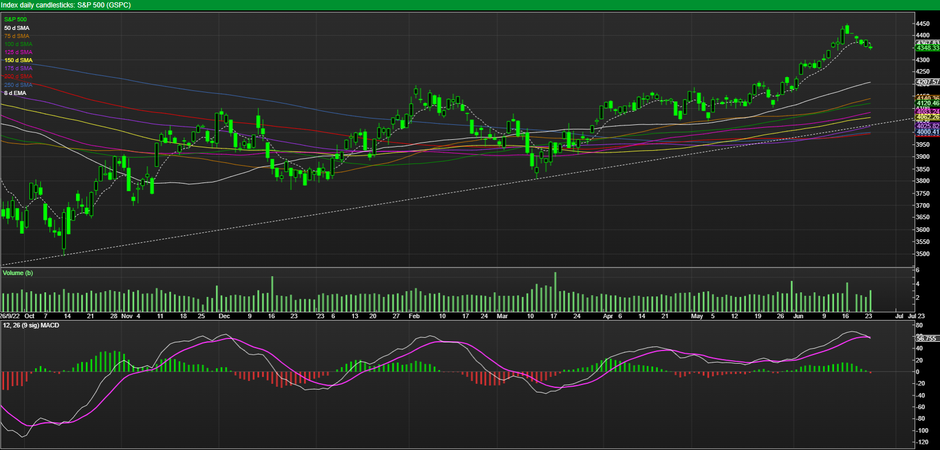
Task: Click the 4450 price axis label
Action: [923, 24]
